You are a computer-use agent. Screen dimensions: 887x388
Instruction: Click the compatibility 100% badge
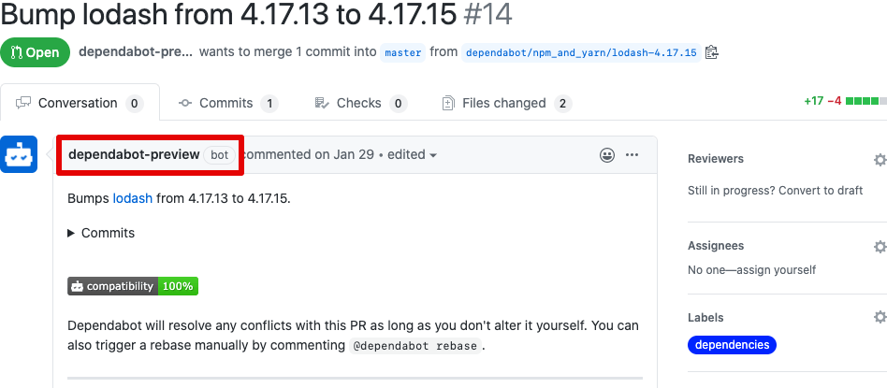coord(133,286)
